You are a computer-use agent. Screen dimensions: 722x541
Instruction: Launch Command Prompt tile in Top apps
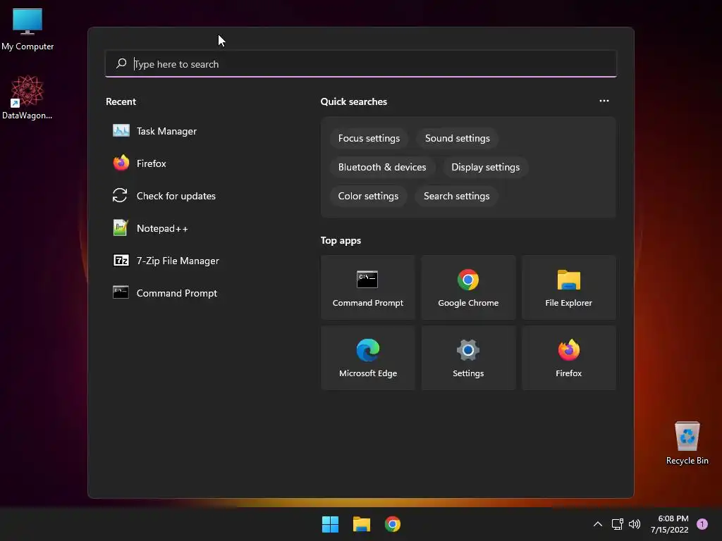pos(367,287)
